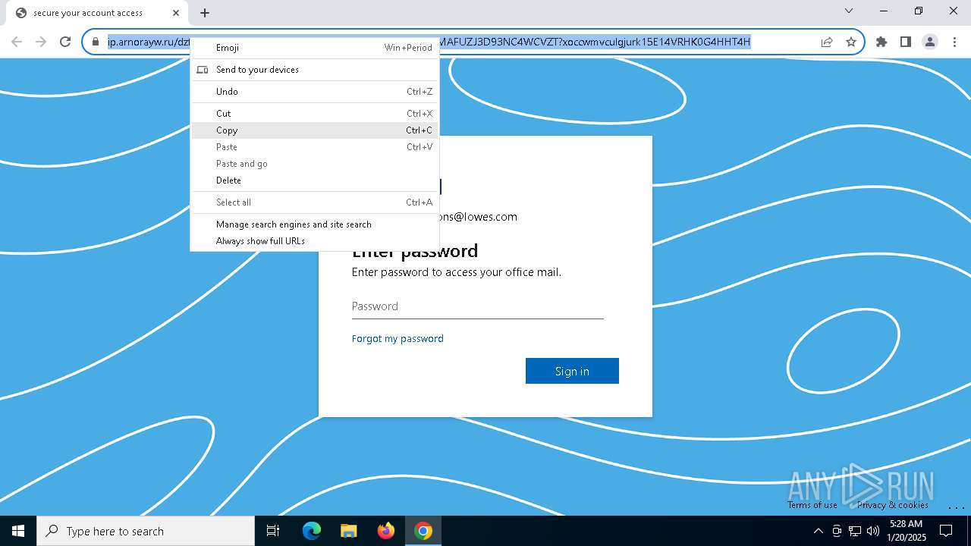Toggle the side panel icon
The image size is (971, 546).
click(906, 42)
